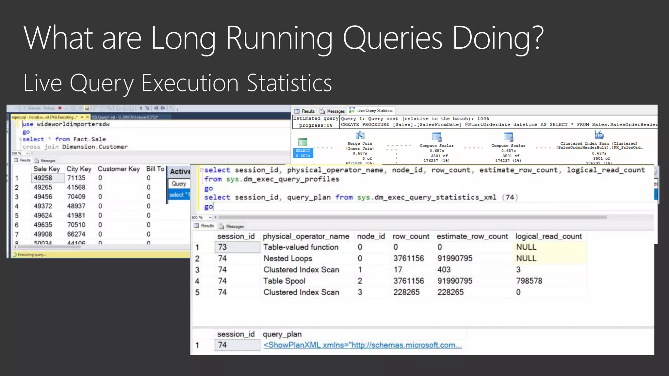The image size is (669, 376).
Task: Open the left editor zoom 100% dropdown
Action: click(27, 153)
